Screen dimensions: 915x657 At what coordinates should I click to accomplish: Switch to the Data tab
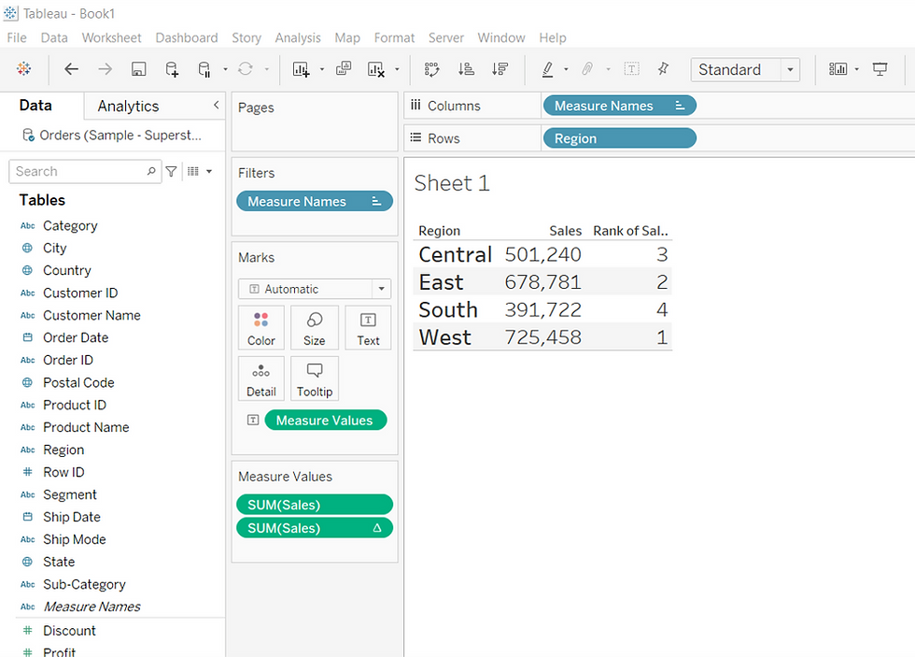tap(35, 106)
